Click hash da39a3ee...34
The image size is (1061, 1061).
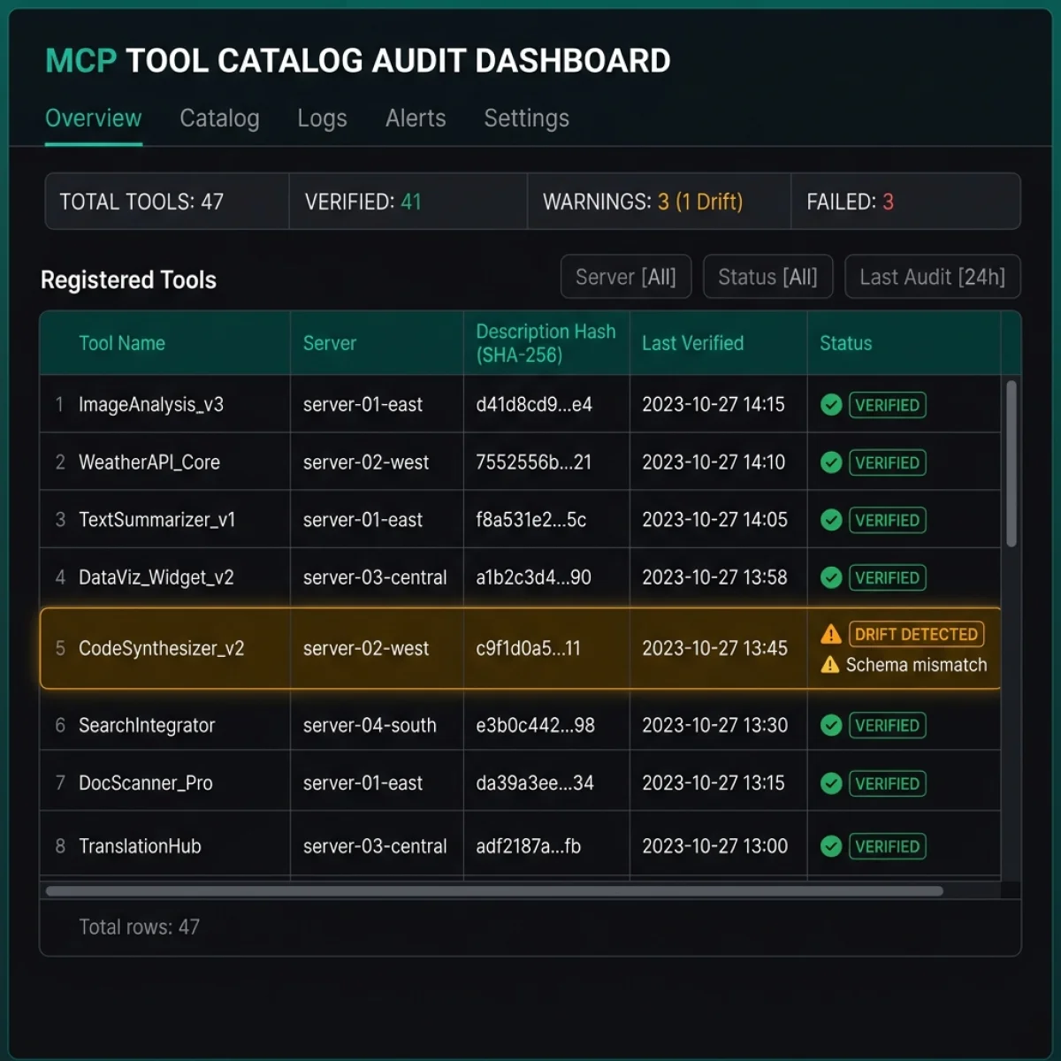point(535,783)
